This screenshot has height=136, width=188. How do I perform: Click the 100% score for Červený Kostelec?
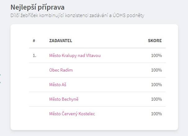pyautogui.click(x=156, y=114)
